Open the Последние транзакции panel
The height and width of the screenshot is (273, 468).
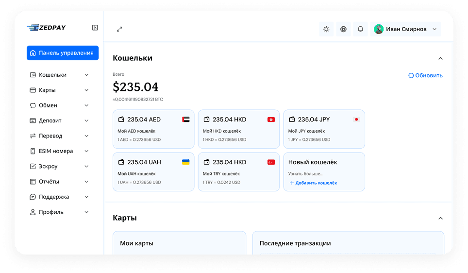[x=348, y=243]
